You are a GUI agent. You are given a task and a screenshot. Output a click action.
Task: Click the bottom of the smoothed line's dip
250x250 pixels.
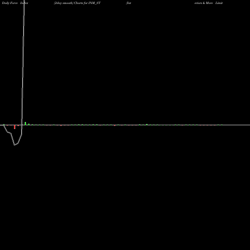[14, 145]
